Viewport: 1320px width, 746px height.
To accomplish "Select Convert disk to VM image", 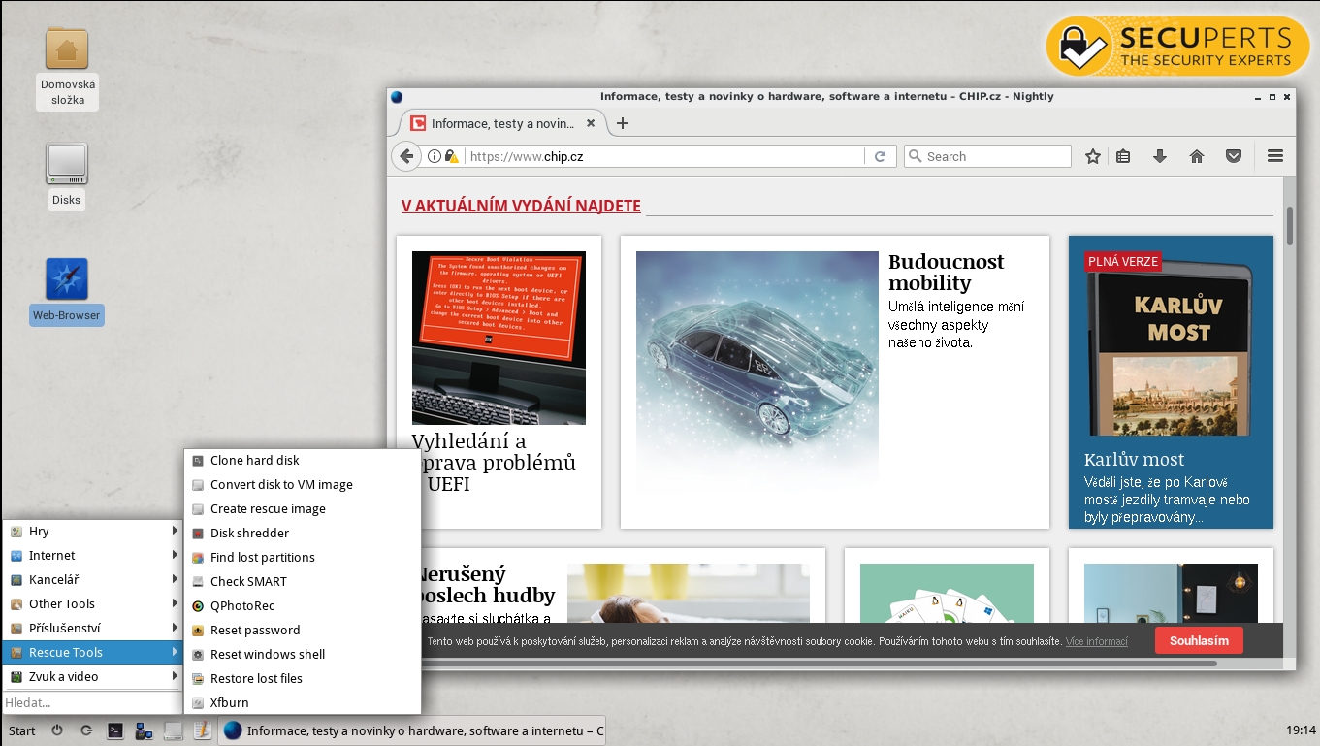I will click(303, 484).
